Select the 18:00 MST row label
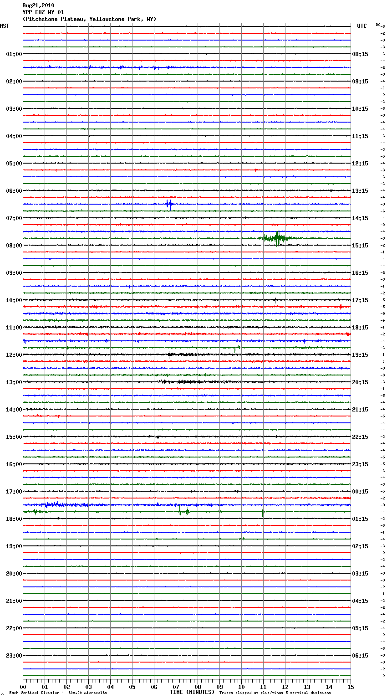Viewport: 387px width, 699px height. coord(14,519)
